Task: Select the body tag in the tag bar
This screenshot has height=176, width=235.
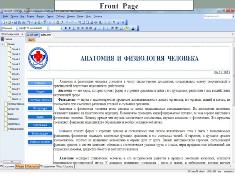Action: [31, 40]
